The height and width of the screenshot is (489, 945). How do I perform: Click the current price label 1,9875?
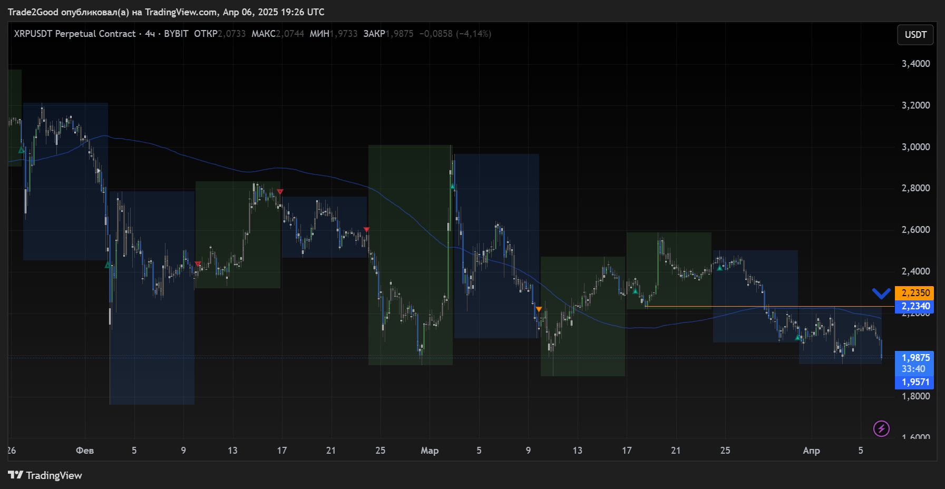[x=914, y=358]
